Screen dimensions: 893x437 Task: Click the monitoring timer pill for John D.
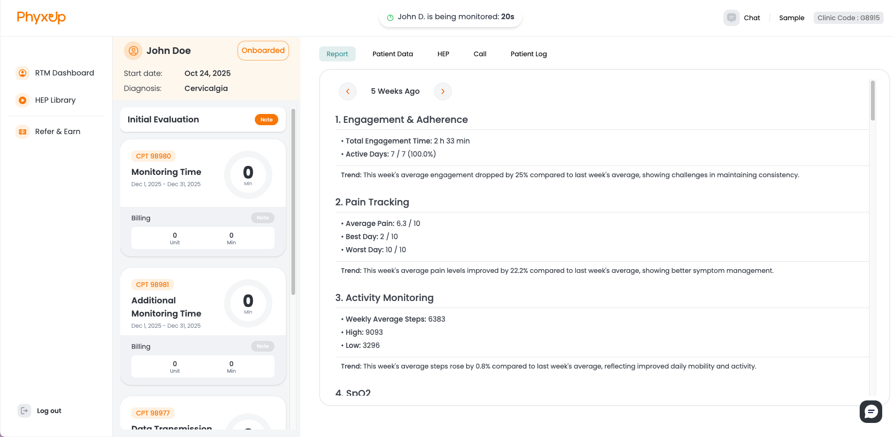pos(450,16)
